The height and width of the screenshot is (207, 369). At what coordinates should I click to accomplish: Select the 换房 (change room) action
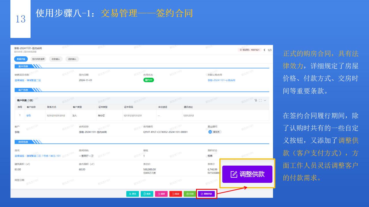pyautogui.click(x=147, y=194)
